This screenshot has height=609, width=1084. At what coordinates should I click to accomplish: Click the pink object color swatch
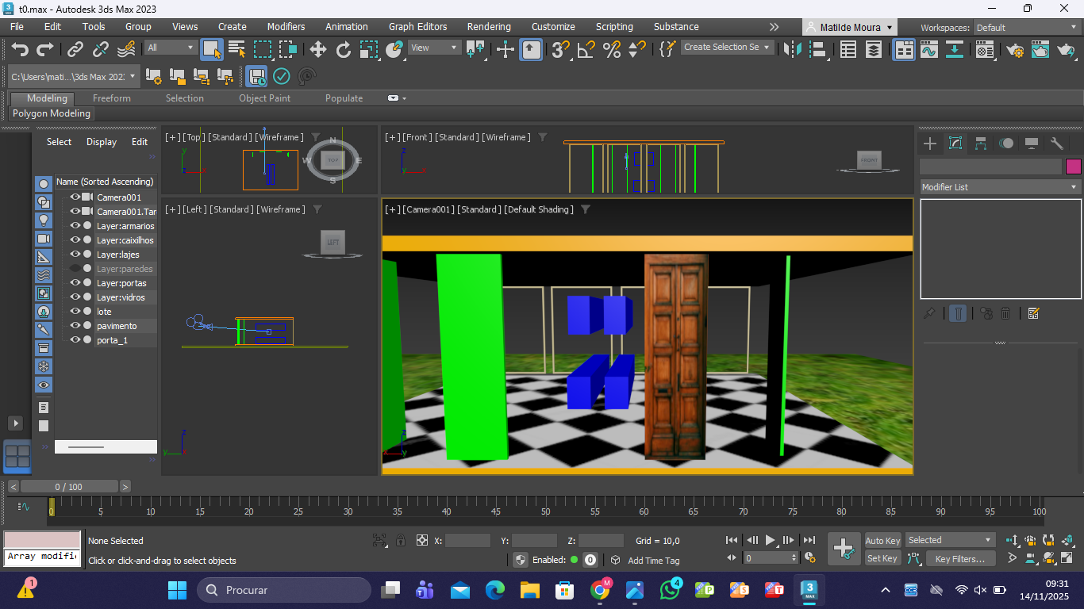click(x=1073, y=167)
